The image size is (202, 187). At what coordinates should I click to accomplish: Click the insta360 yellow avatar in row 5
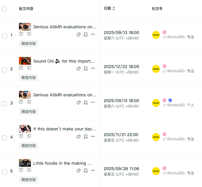[156, 171]
